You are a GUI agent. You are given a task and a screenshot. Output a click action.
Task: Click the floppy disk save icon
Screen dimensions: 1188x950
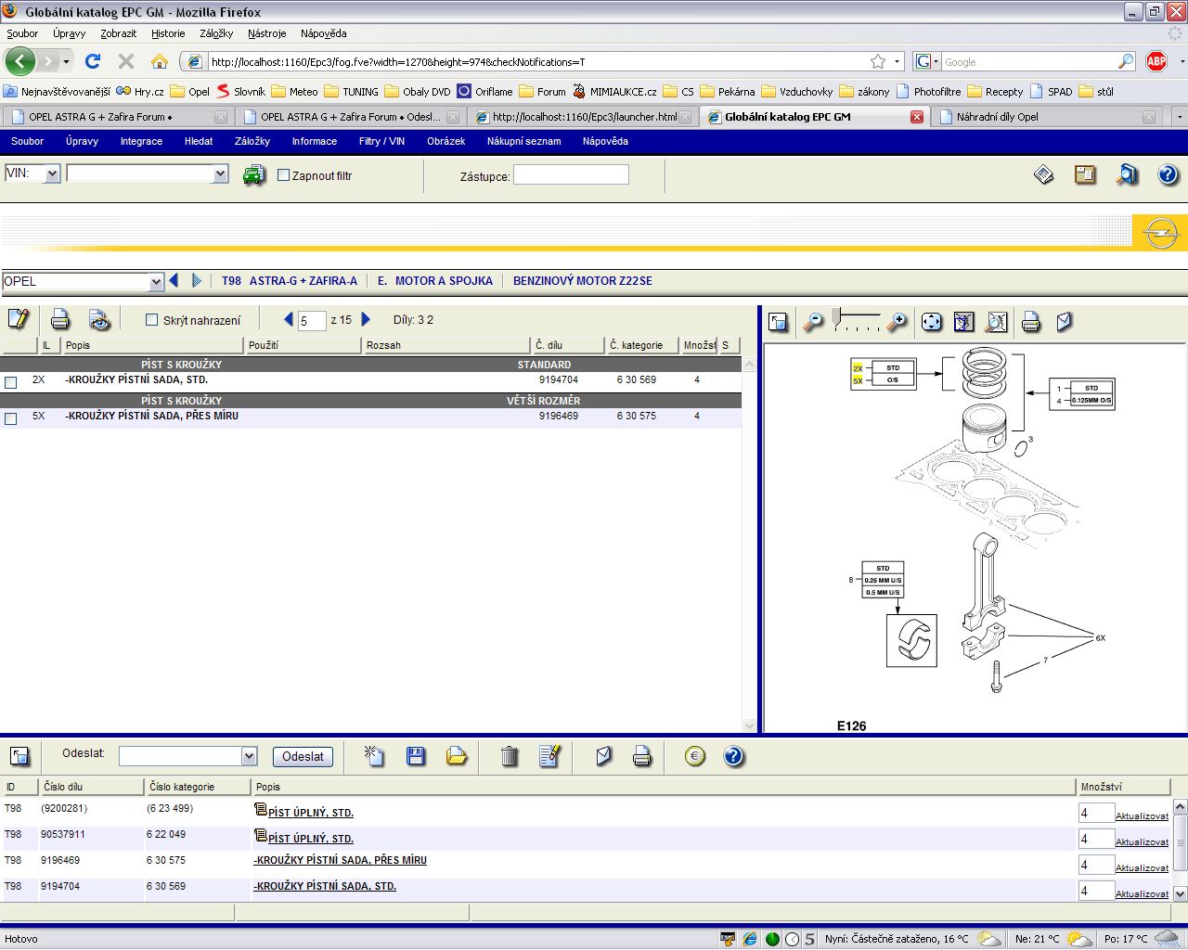tap(416, 756)
